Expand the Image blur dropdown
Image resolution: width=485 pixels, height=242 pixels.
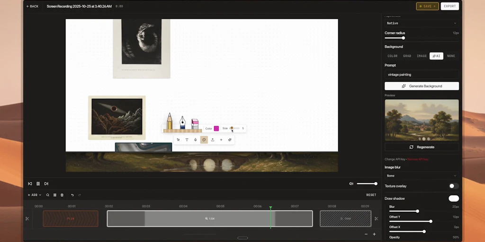tap(421, 176)
